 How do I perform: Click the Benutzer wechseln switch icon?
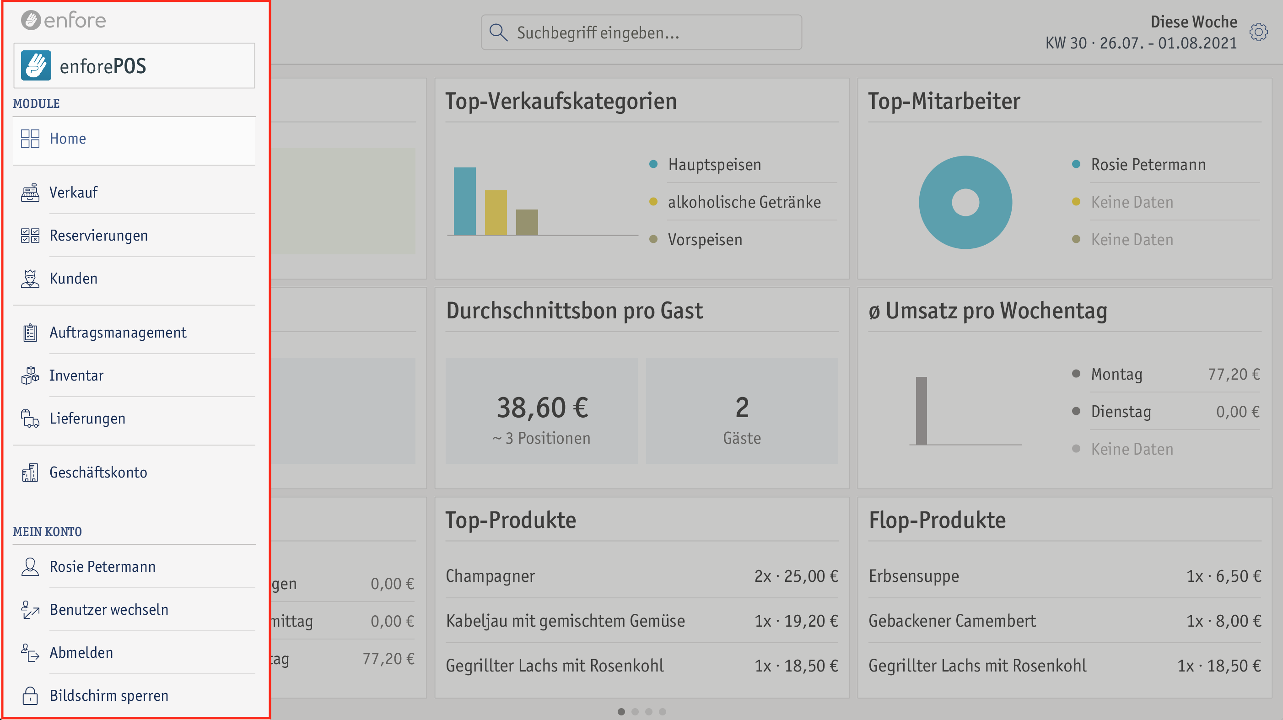(x=30, y=609)
